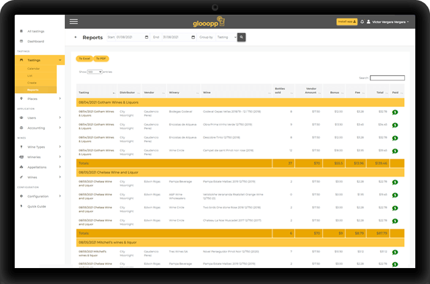The width and height of the screenshot is (430, 284).
Task: Click the green paid icon in first row
Action: pyautogui.click(x=395, y=112)
